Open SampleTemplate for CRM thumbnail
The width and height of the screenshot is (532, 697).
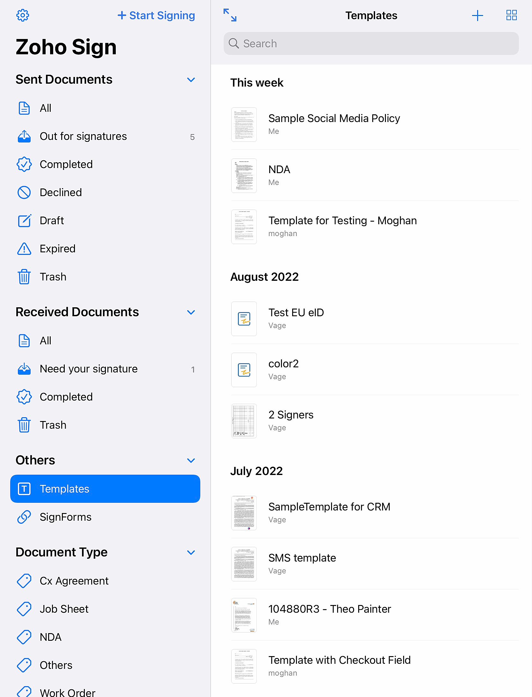(244, 513)
